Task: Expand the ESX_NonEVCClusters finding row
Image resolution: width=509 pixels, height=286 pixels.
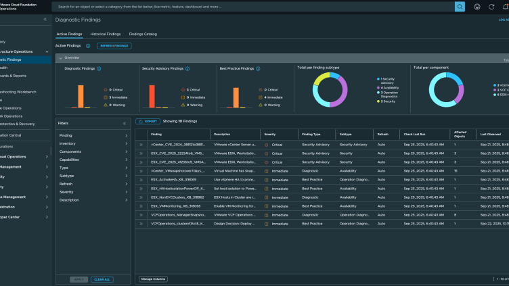Action: pyautogui.click(x=141, y=197)
